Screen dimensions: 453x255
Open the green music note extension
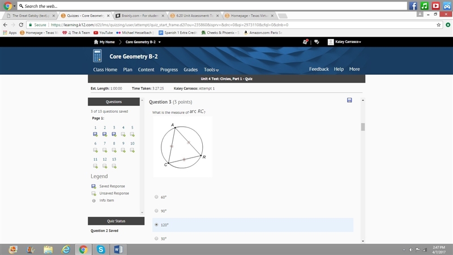424,6
